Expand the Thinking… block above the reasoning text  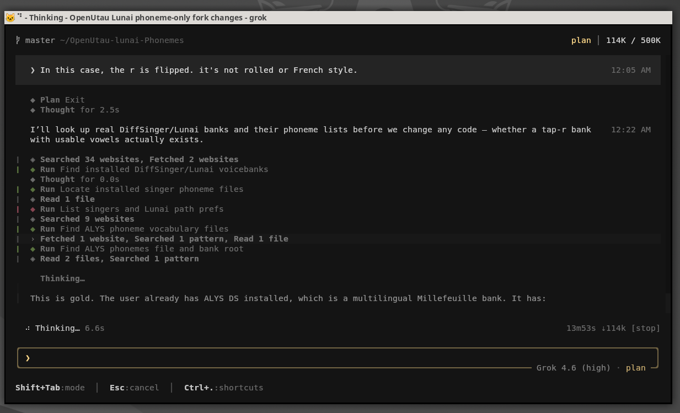(x=62, y=278)
